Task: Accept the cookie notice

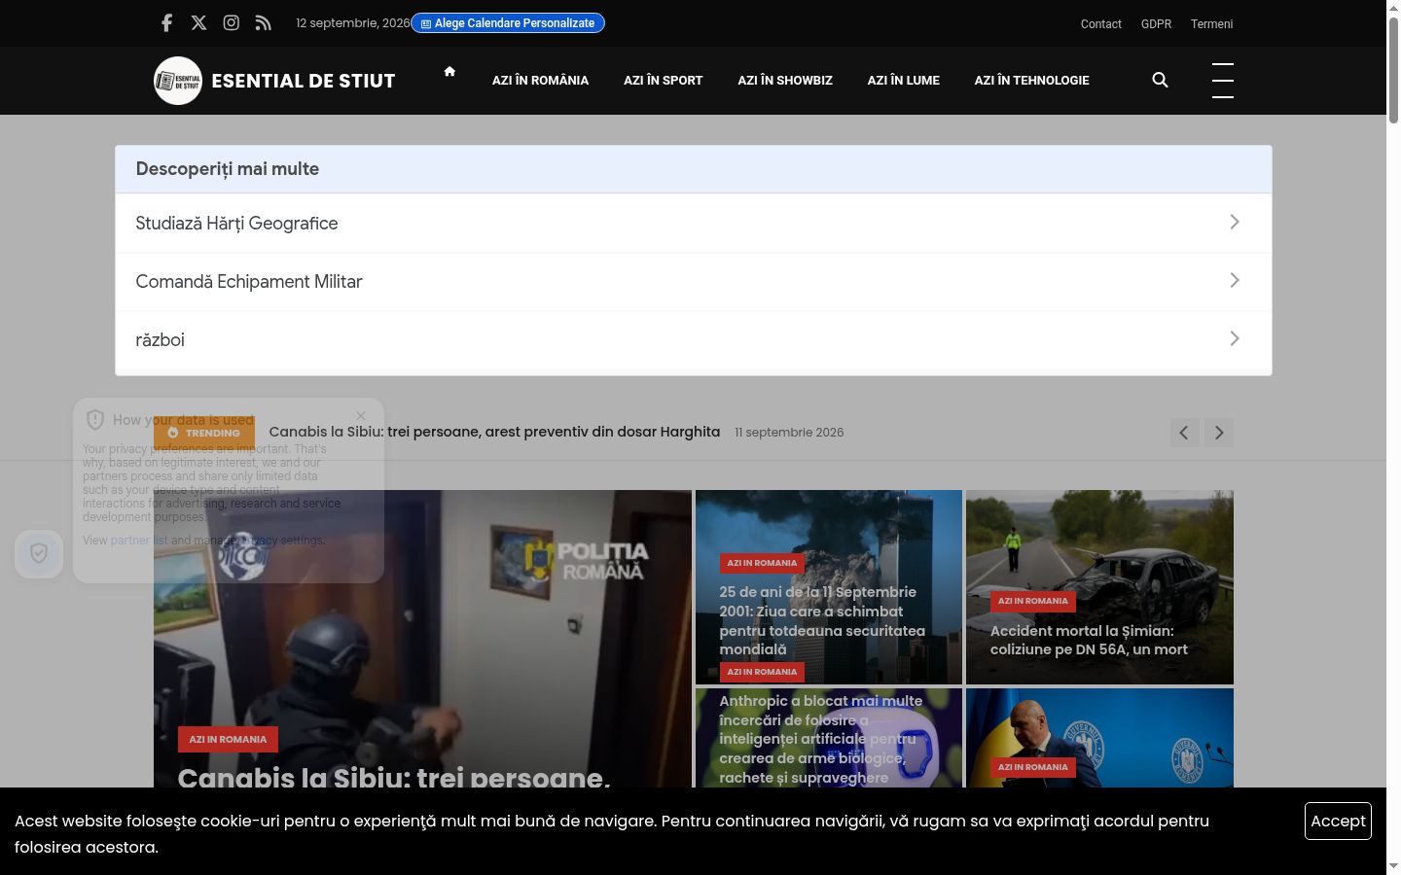Action: [x=1338, y=821]
